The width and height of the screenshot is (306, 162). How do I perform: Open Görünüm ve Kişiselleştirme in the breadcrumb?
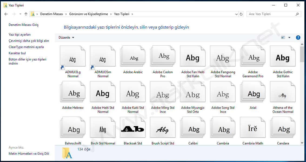(x=88, y=14)
